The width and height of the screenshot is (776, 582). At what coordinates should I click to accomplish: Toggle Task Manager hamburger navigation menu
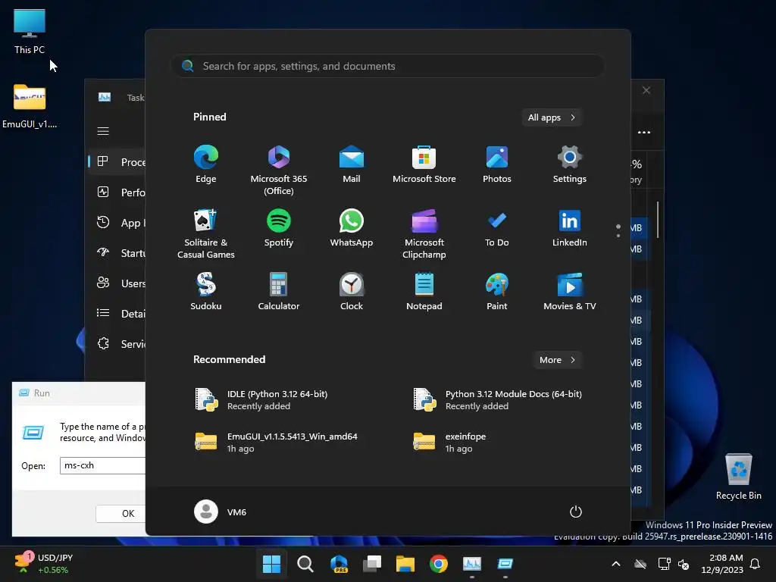point(103,131)
